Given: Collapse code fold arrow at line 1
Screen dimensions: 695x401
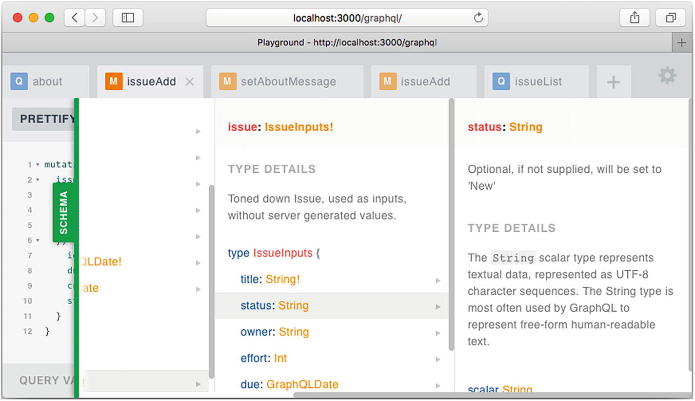Looking at the screenshot, I should coord(38,165).
